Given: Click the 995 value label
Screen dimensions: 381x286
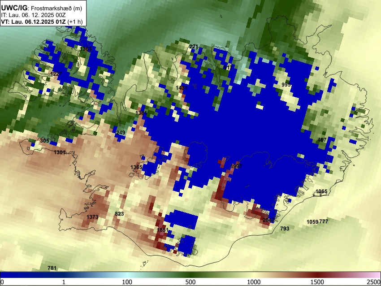Looking at the screenshot, I should pos(286,85).
